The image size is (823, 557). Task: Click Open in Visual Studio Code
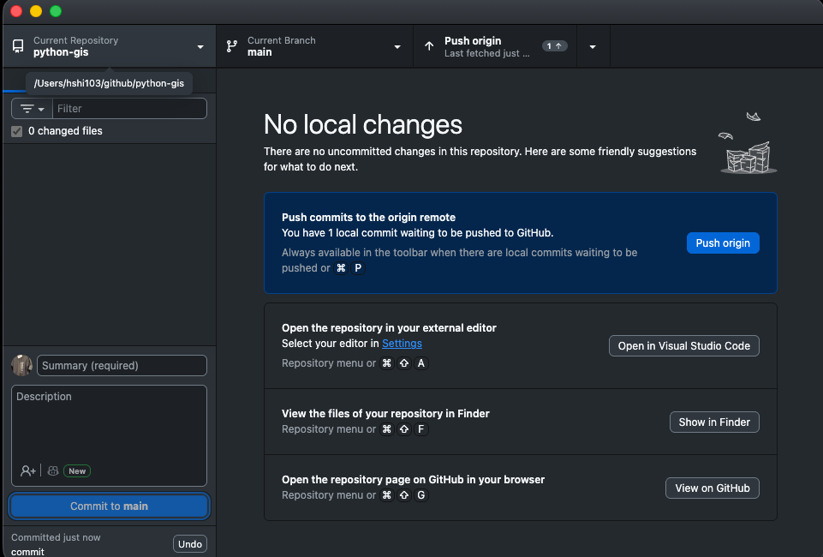click(683, 346)
